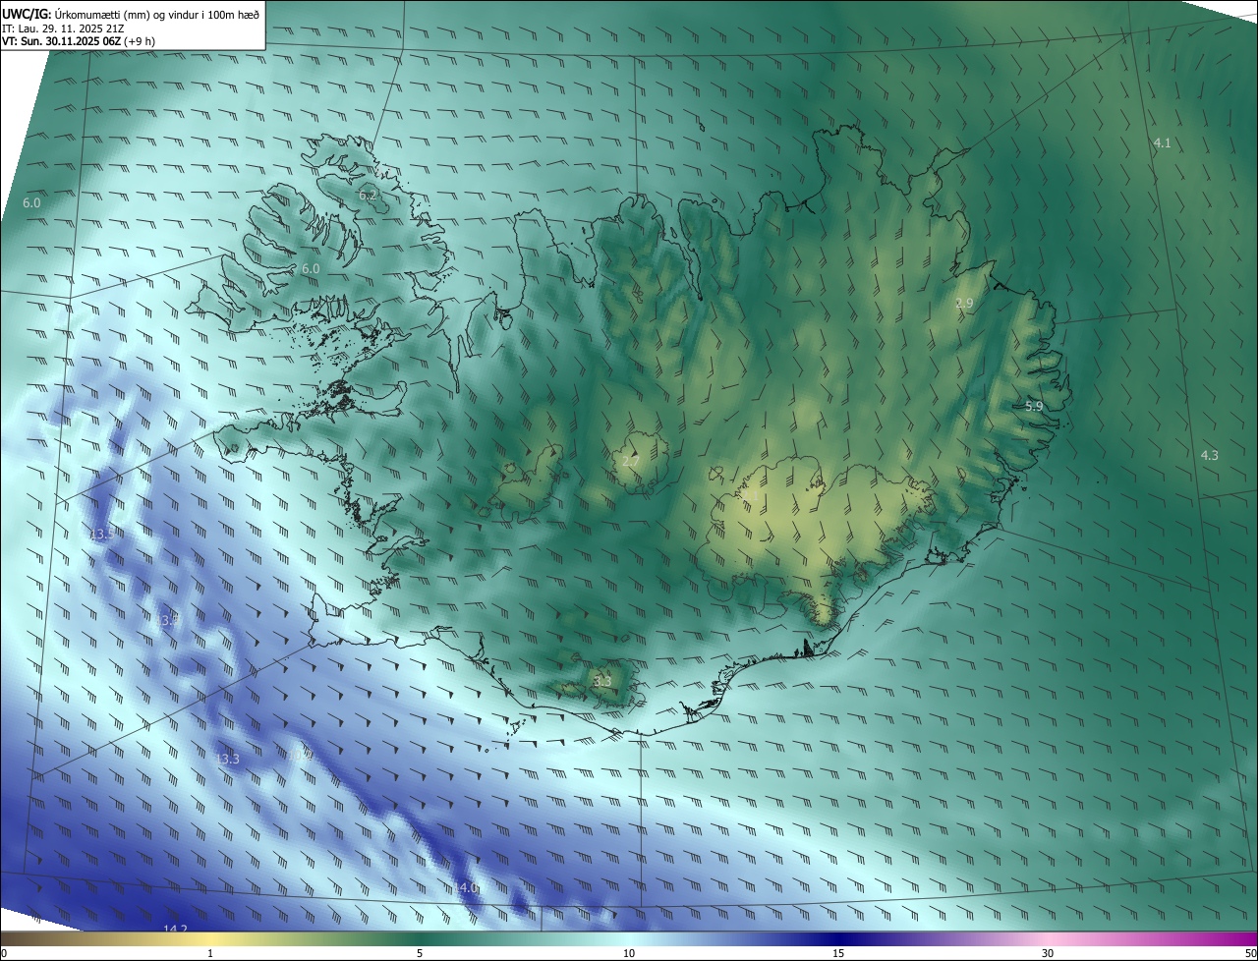Click the colorbar tick label 15
The height and width of the screenshot is (961, 1258).
pyautogui.click(x=838, y=953)
